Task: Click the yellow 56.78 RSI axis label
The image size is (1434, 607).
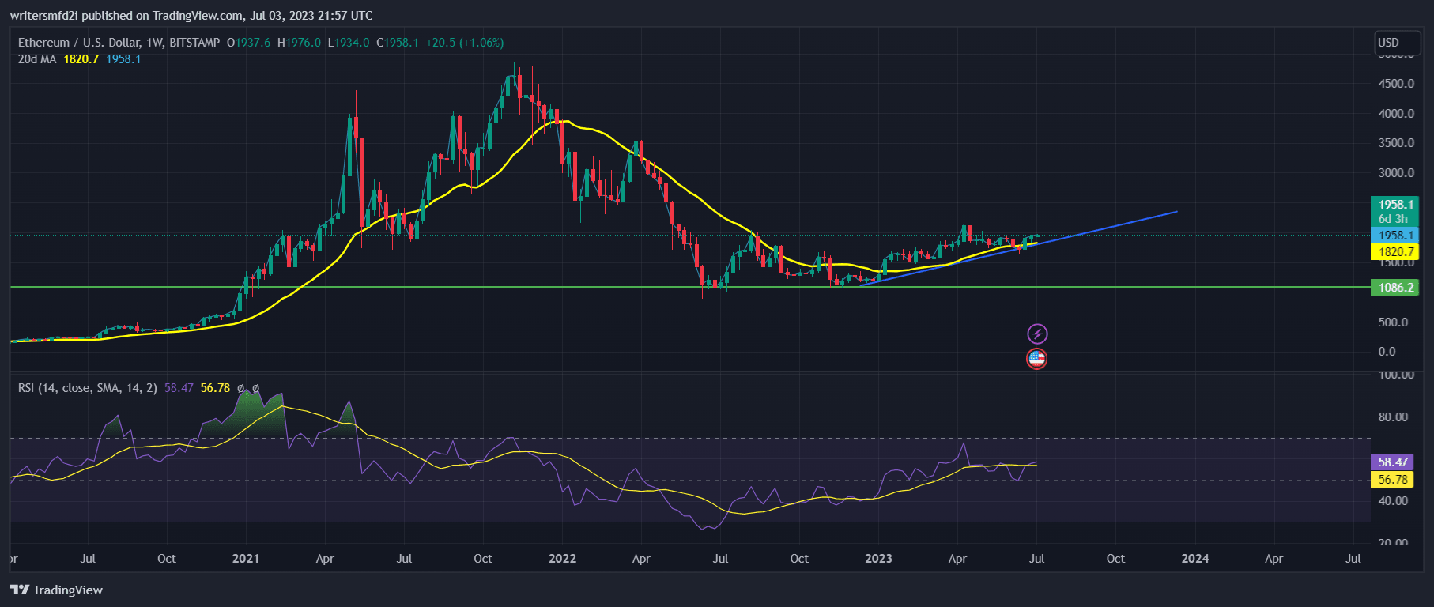Action: tap(1392, 480)
